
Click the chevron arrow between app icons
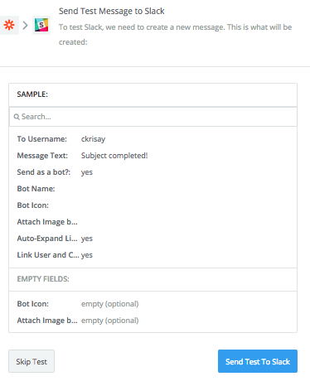26,26
